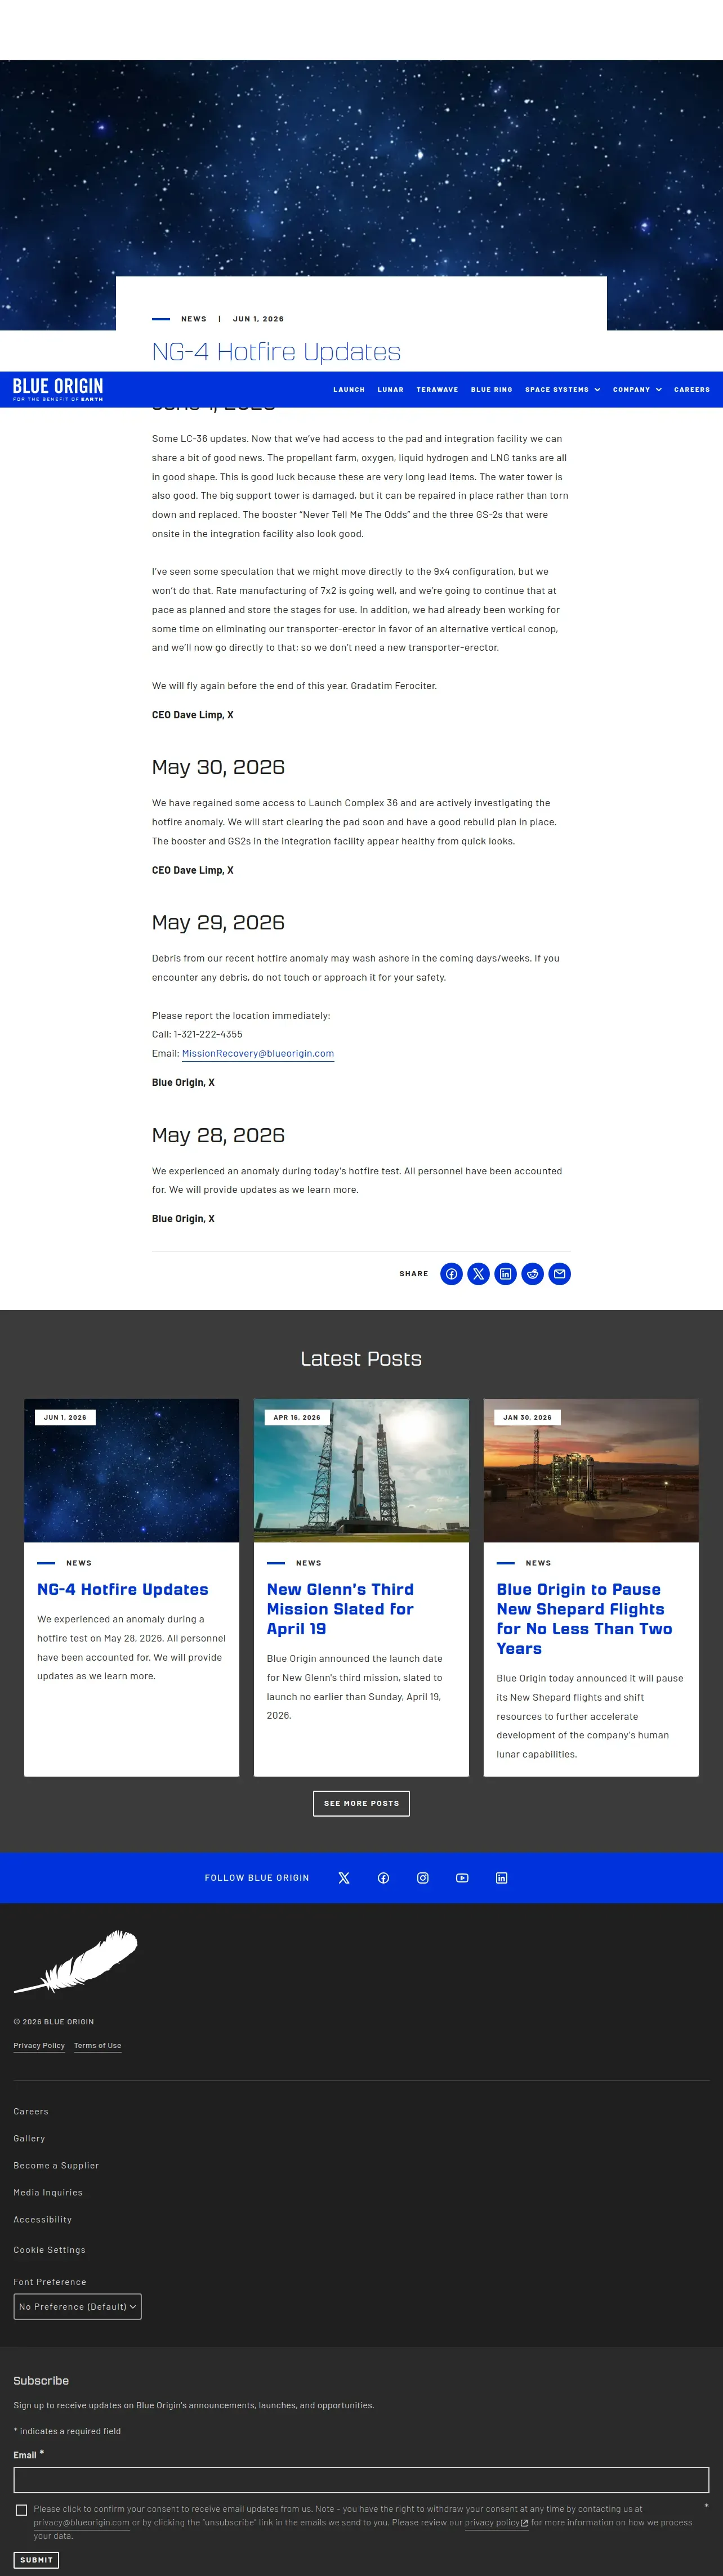Open Cookie Settings link

(x=49, y=2249)
